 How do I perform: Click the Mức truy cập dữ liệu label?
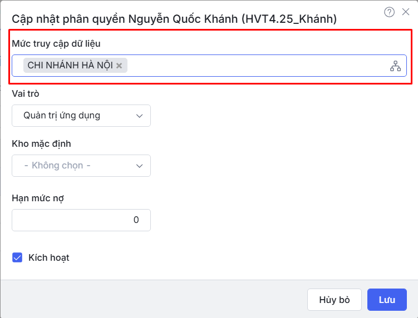(x=56, y=43)
